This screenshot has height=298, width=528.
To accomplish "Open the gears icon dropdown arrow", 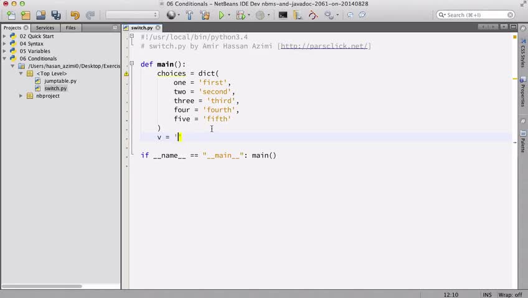I will (x=337, y=15).
